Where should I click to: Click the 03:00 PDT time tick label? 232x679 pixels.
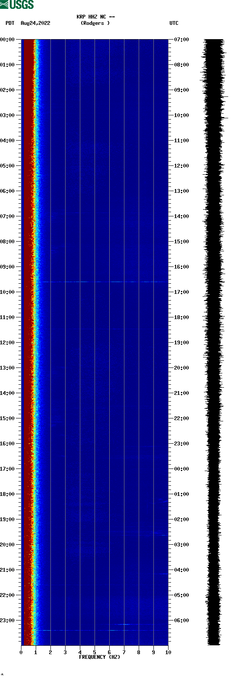pos(8,115)
